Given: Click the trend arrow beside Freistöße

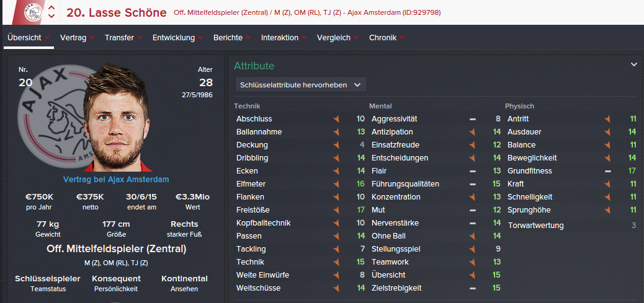Looking at the screenshot, I should (x=337, y=210).
